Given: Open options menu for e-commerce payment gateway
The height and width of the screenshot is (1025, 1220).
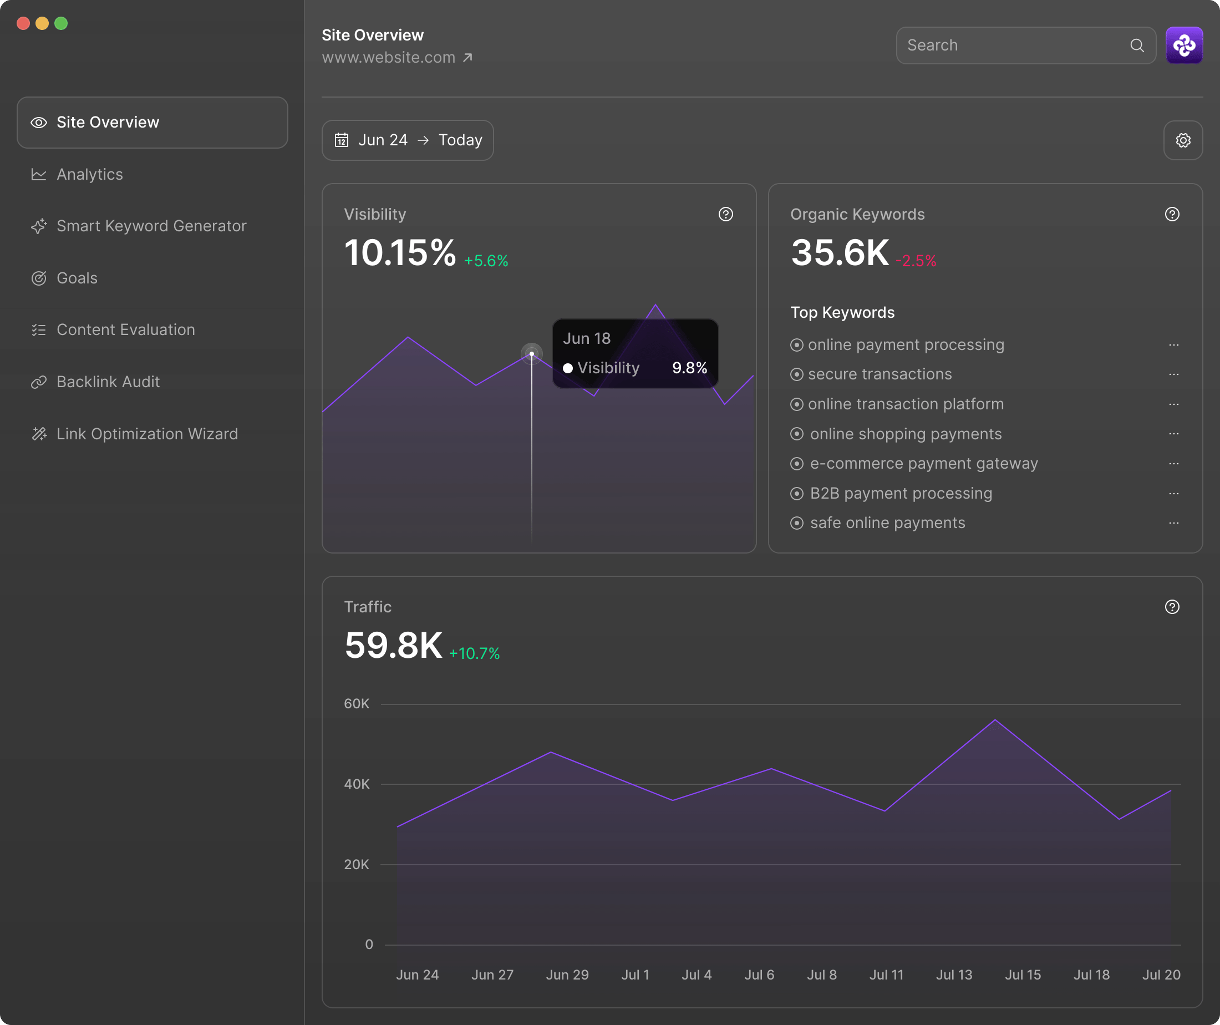Looking at the screenshot, I should point(1174,463).
